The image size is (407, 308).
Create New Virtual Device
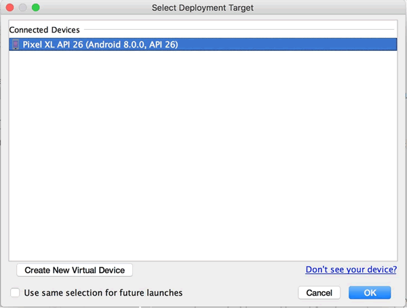pyautogui.click(x=75, y=270)
